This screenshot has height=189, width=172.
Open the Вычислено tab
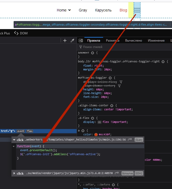coord(134,41)
